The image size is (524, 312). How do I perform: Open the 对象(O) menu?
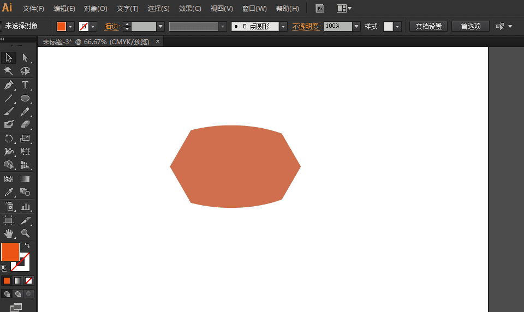[96, 9]
